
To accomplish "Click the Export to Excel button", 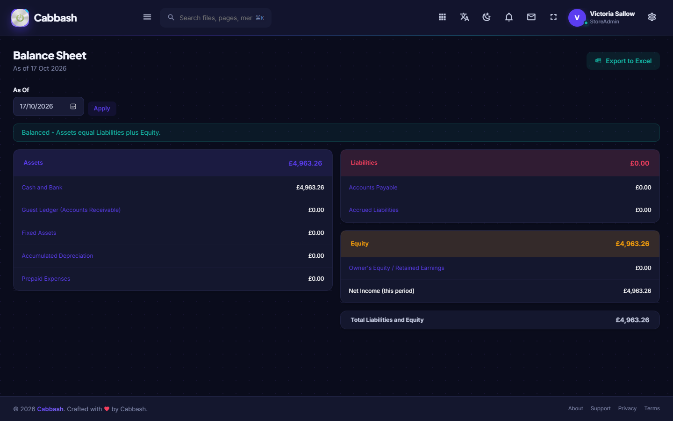I will click(x=623, y=61).
